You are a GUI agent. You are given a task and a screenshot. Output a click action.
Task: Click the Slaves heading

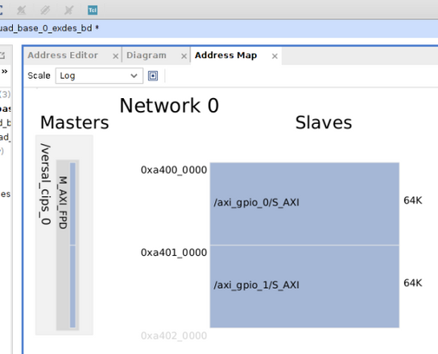pyautogui.click(x=324, y=122)
